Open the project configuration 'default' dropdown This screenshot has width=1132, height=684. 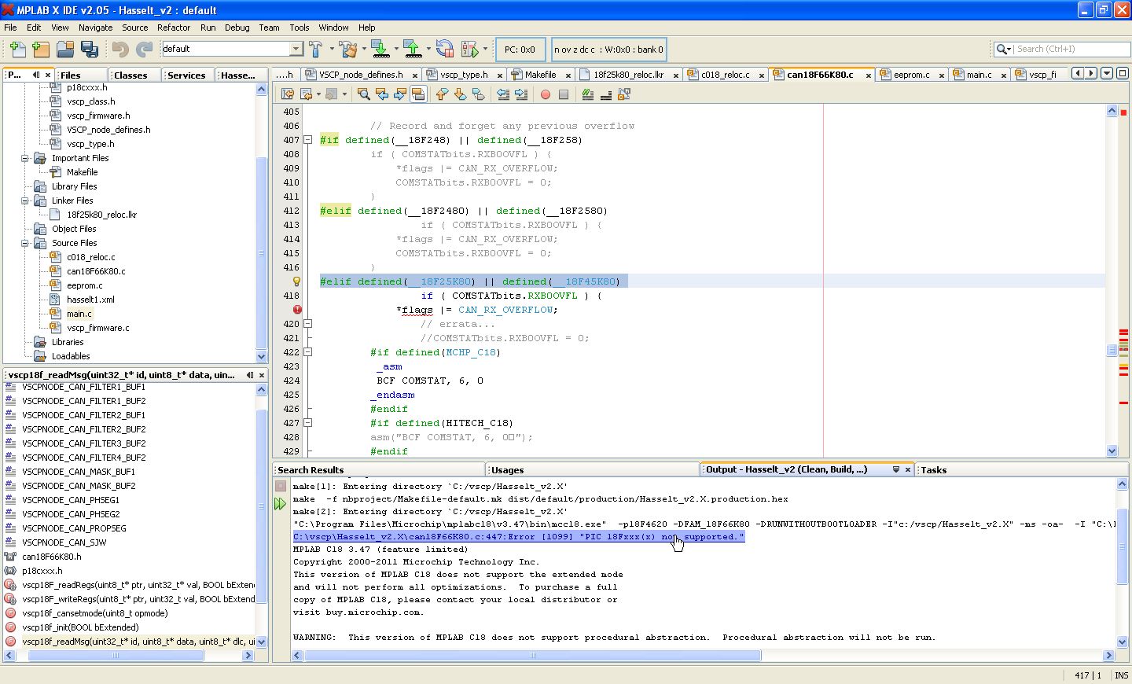pyautogui.click(x=296, y=49)
